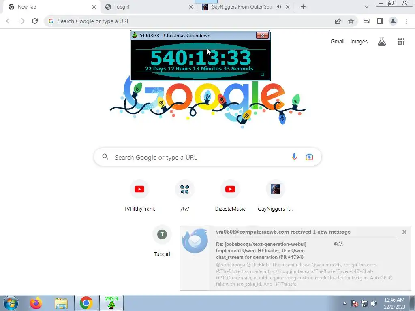
Task: Open the media controls icon
Action: tap(367, 21)
